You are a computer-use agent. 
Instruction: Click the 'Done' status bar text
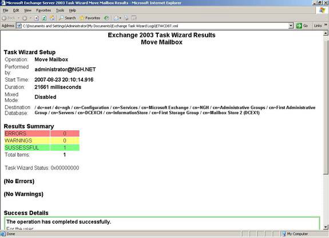(x=11, y=234)
